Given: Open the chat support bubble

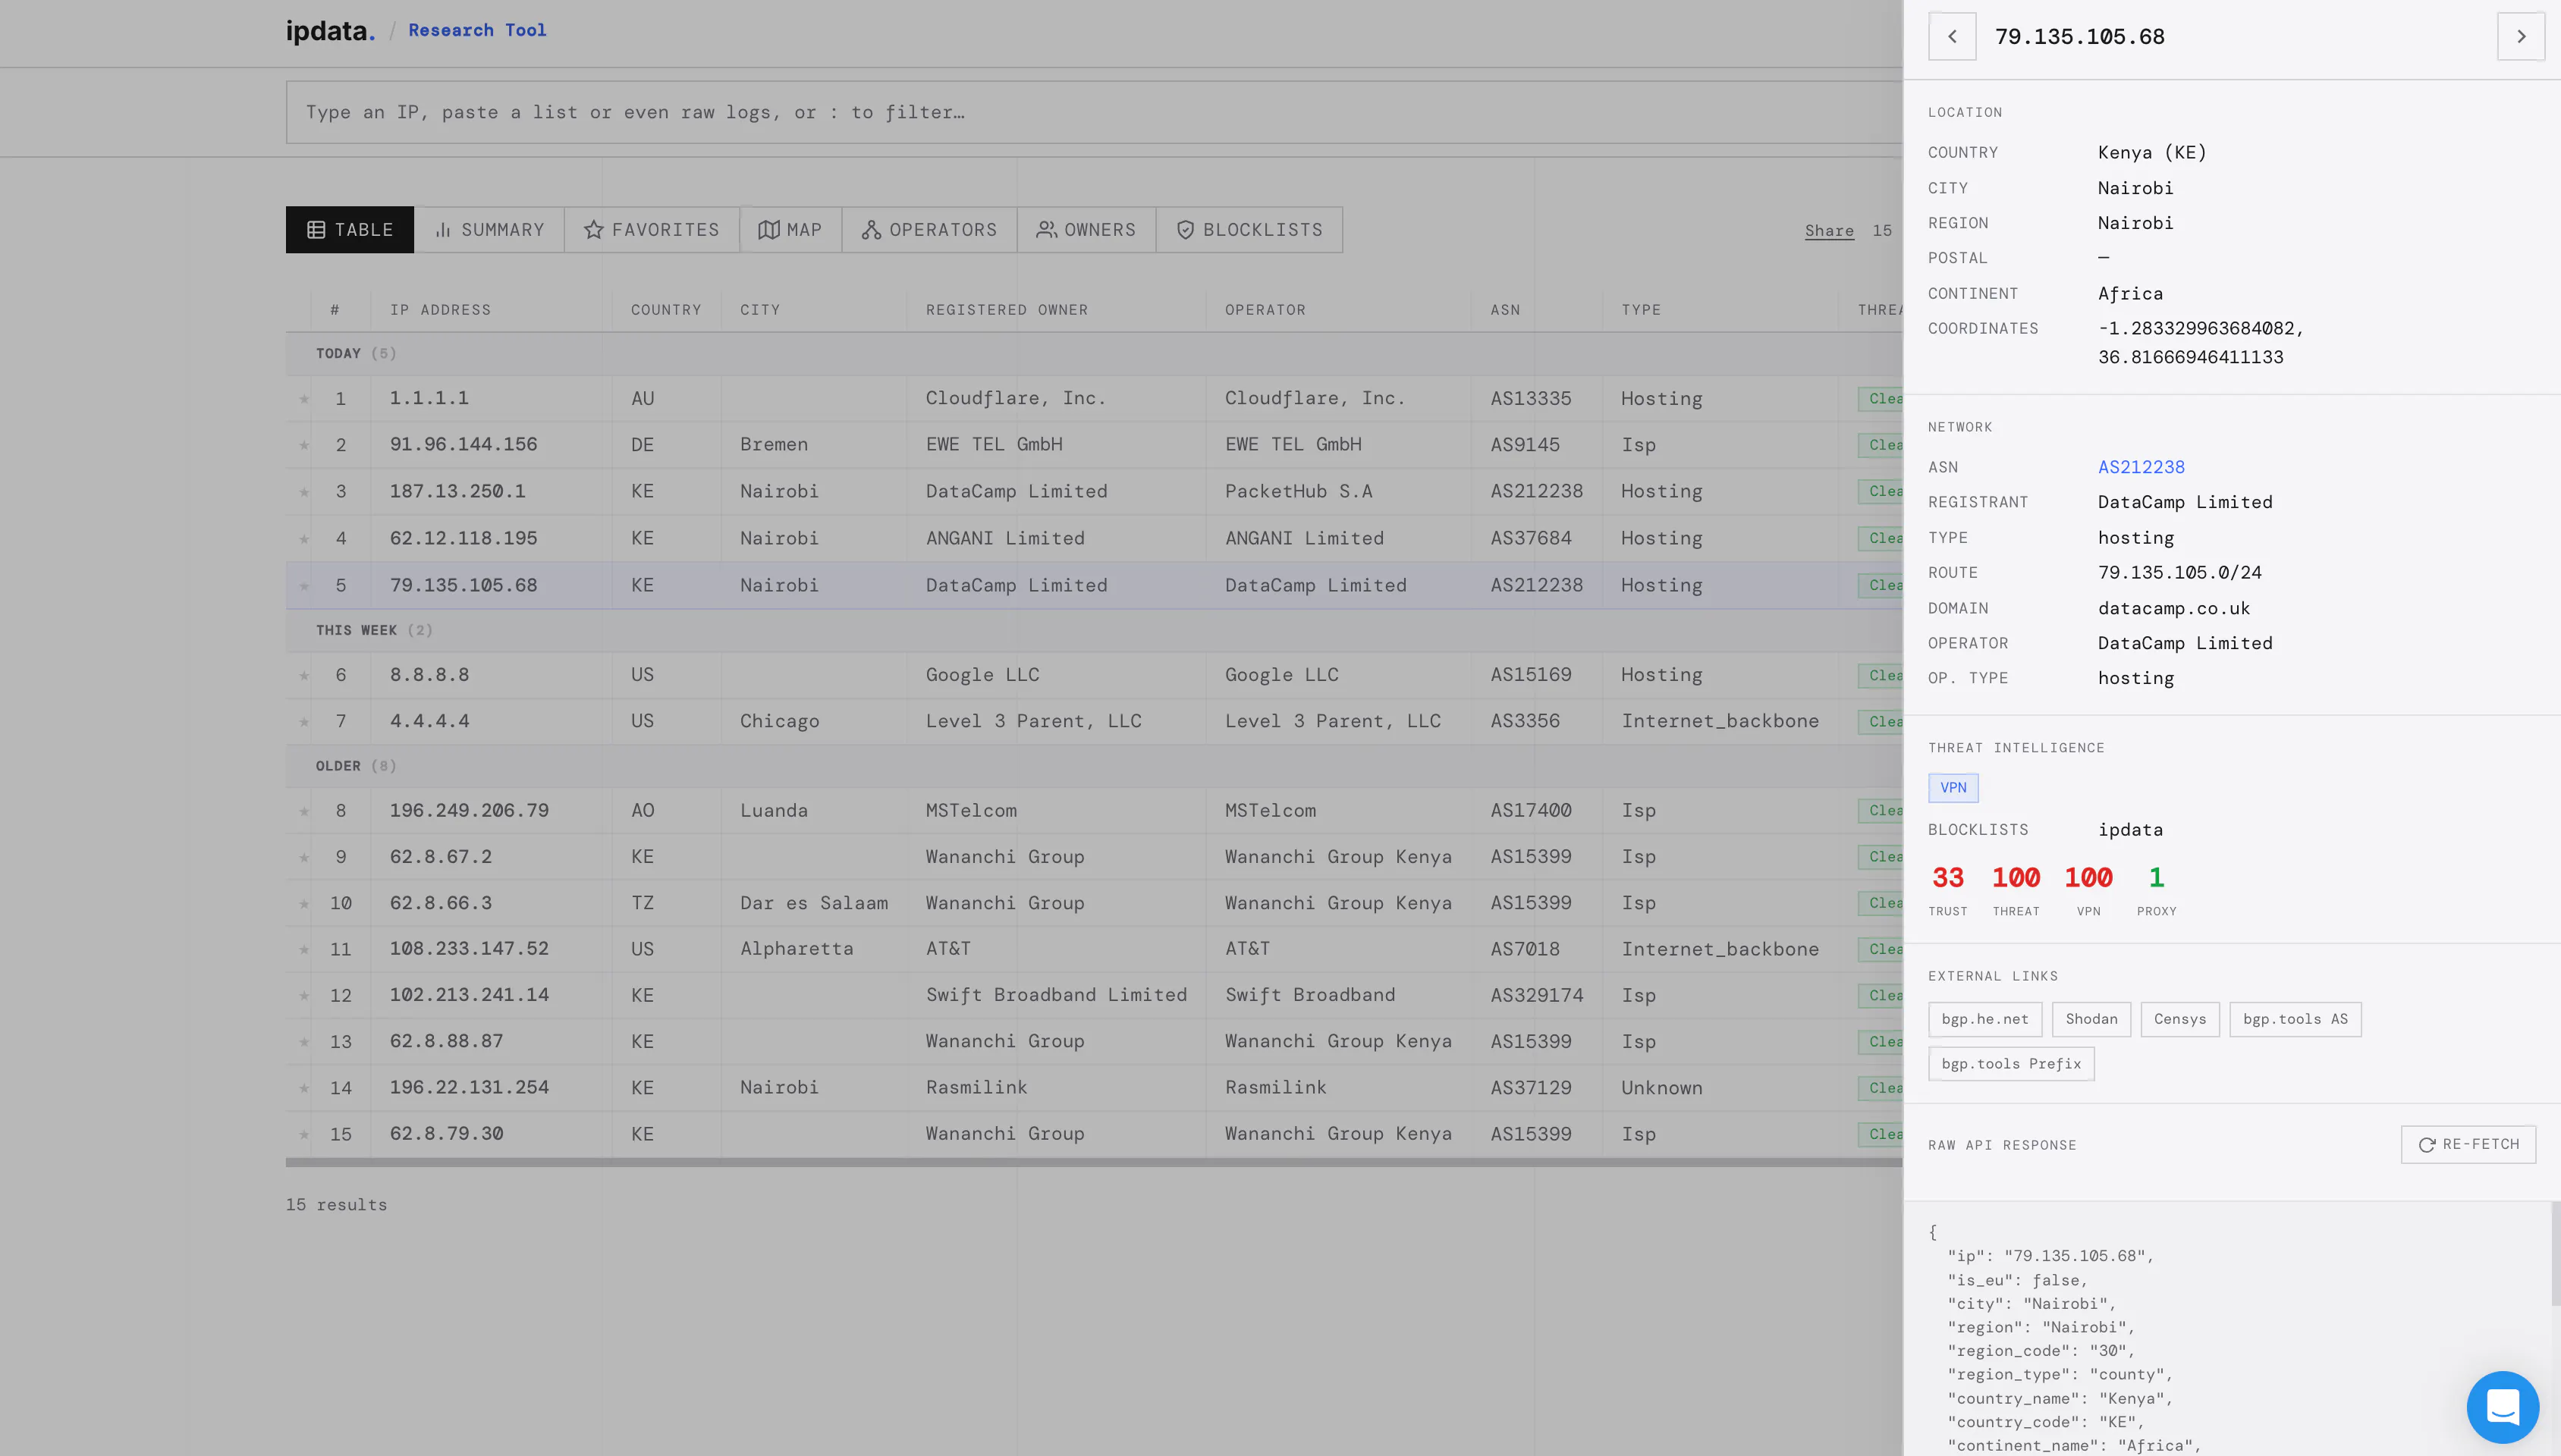Looking at the screenshot, I should click(x=2502, y=1407).
